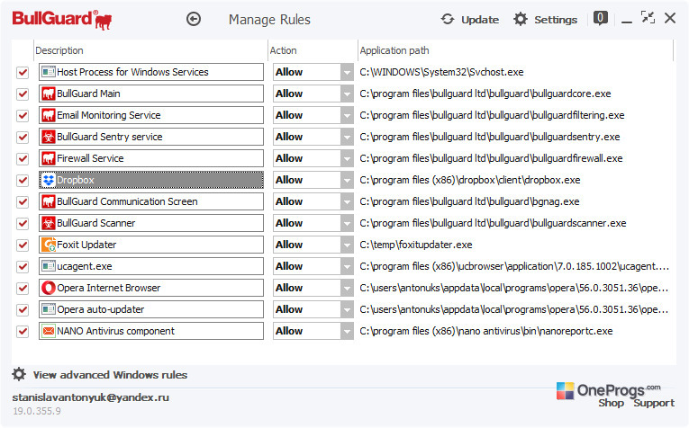Click the BullGuard Sentry service biohazard icon
689x428 pixels.
click(49, 137)
